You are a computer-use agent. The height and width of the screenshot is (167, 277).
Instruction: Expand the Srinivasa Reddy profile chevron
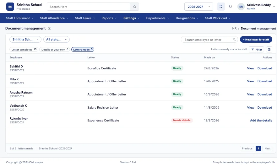point(274,7)
